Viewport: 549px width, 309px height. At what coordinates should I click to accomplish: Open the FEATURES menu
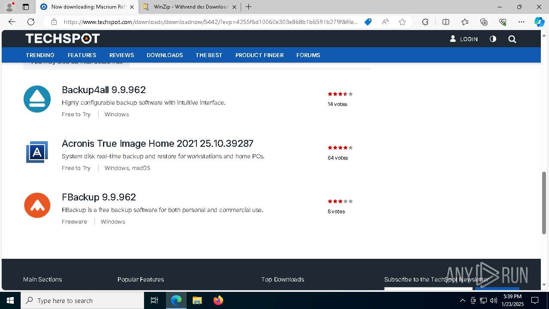(82, 55)
